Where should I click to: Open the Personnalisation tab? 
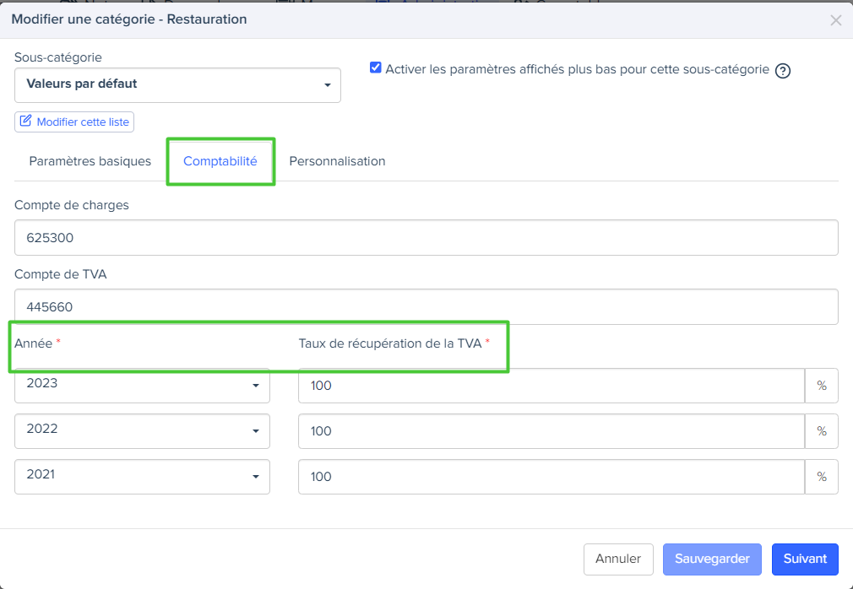click(337, 161)
